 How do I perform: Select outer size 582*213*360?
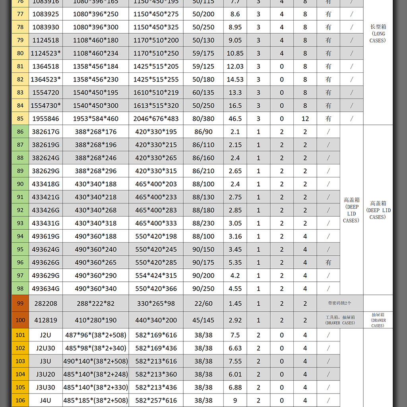click(156, 374)
